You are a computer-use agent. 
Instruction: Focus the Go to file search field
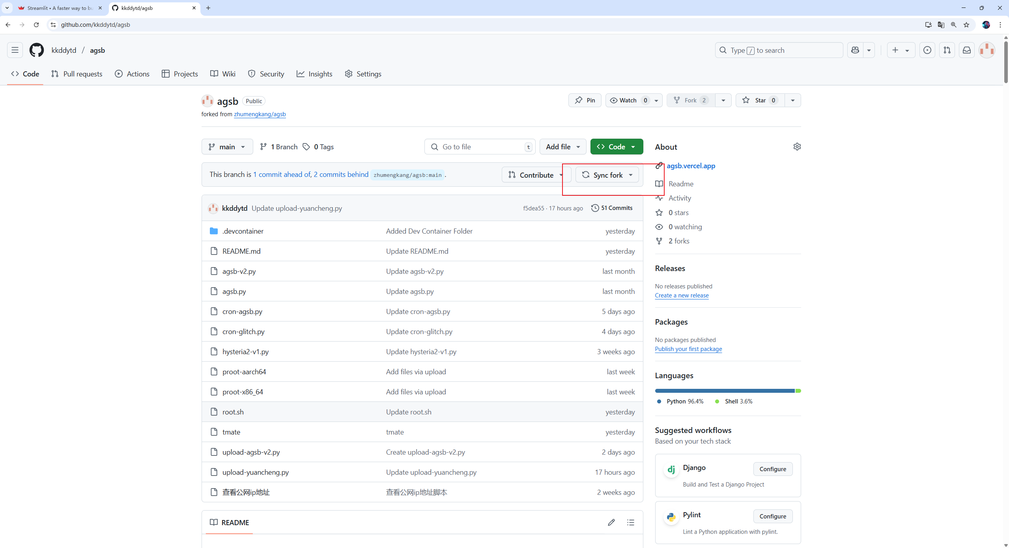point(480,147)
